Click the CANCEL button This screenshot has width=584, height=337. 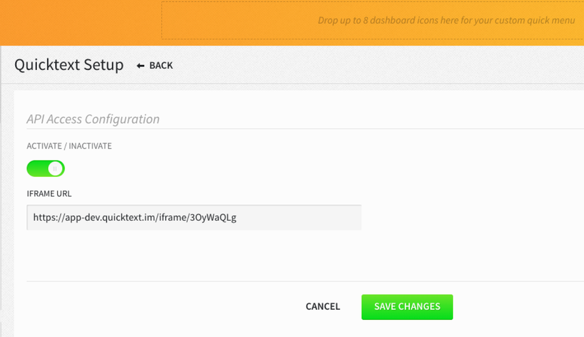[x=323, y=307]
